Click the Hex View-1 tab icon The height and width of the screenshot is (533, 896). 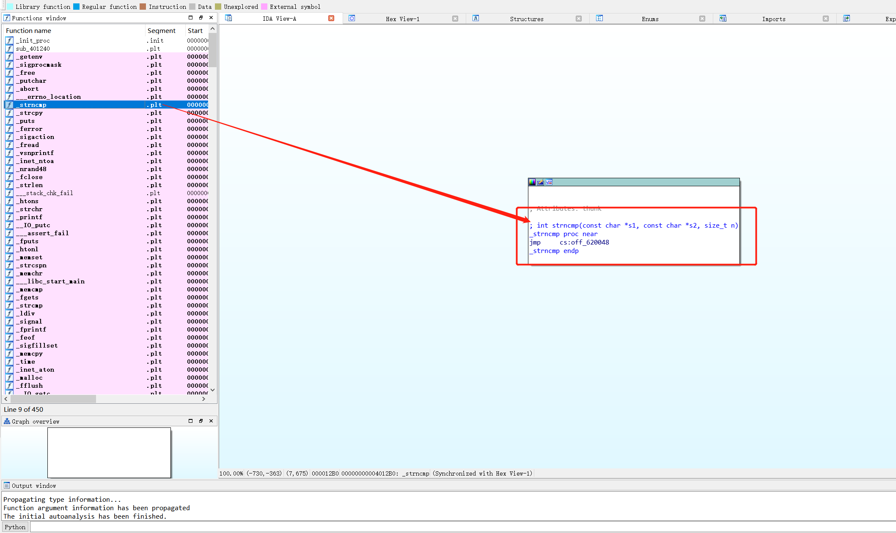click(352, 18)
